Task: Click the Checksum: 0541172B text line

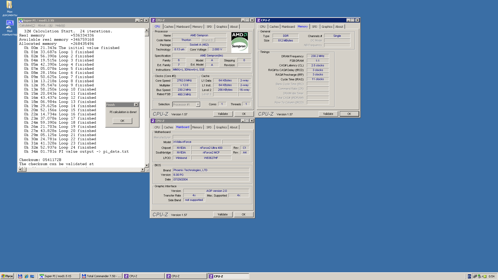Action: (x=40, y=160)
